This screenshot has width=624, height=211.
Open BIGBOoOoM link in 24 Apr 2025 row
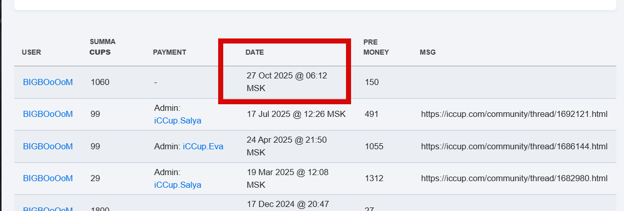coord(48,146)
